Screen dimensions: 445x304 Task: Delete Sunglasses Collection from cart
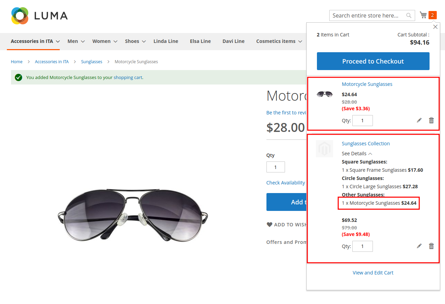pos(431,246)
